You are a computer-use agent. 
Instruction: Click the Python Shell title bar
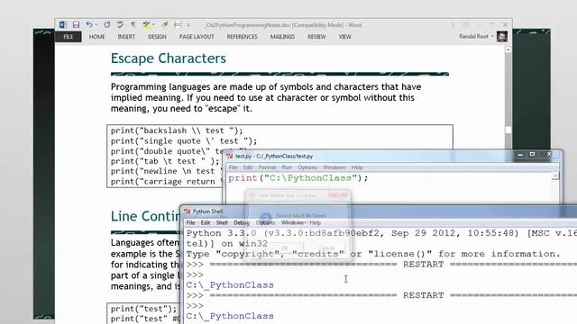pyautogui.click(x=379, y=211)
